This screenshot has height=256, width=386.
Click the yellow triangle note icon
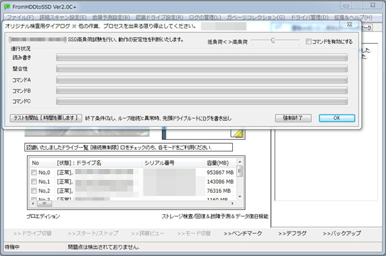coord(237,133)
